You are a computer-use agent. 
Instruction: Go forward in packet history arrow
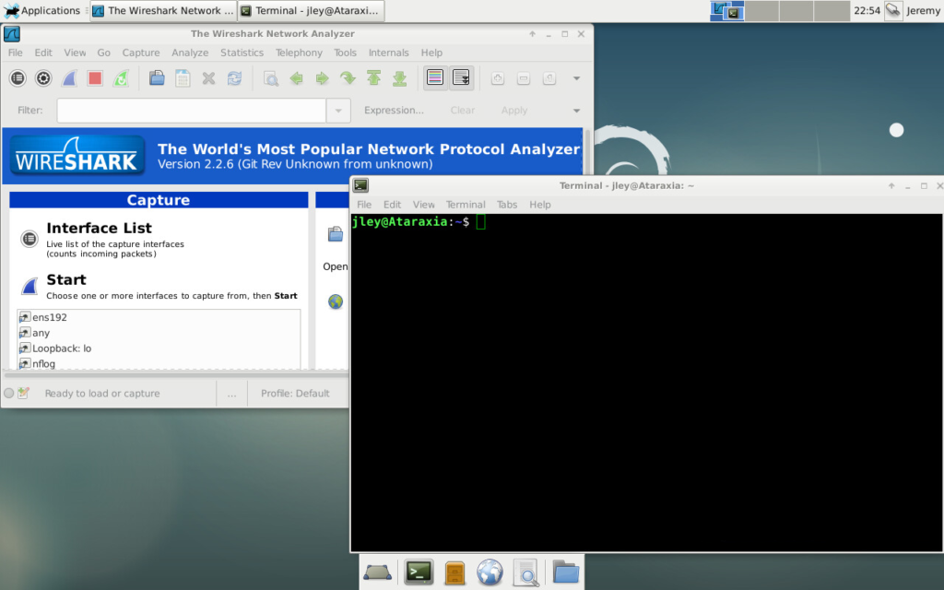[x=323, y=78]
